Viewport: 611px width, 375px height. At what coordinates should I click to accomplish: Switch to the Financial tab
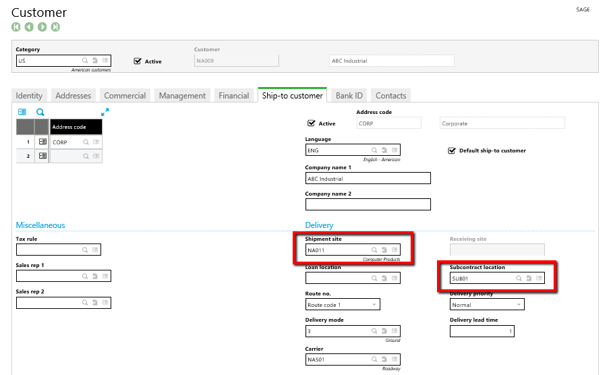point(233,96)
